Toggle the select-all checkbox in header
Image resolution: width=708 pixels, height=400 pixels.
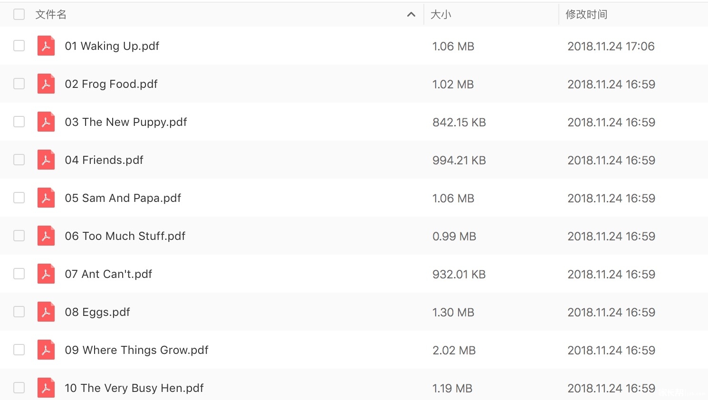click(19, 14)
